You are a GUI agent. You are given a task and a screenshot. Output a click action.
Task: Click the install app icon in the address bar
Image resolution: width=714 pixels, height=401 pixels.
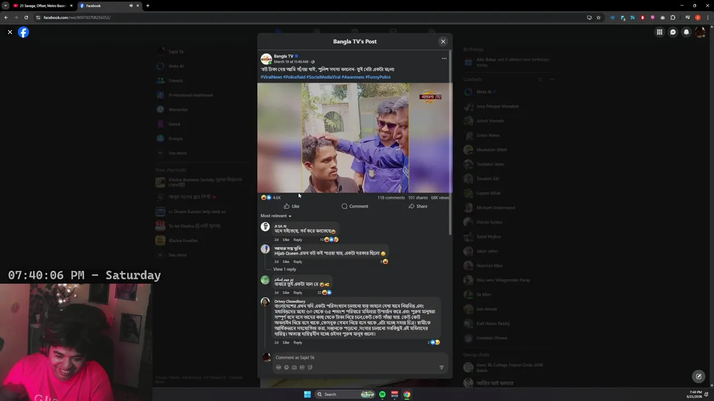tap(589, 17)
